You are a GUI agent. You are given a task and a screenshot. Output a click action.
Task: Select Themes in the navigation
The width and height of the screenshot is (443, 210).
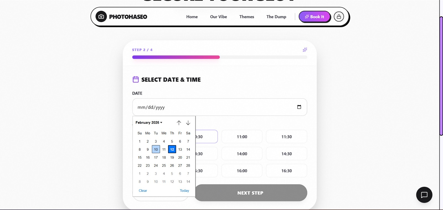coord(246,17)
